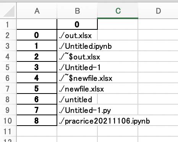Select cell with ./Untitled-1.py

(x=77, y=110)
